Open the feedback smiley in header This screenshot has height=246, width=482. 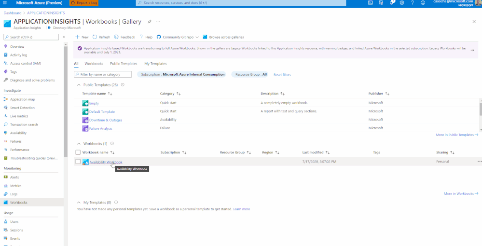[x=423, y=3]
